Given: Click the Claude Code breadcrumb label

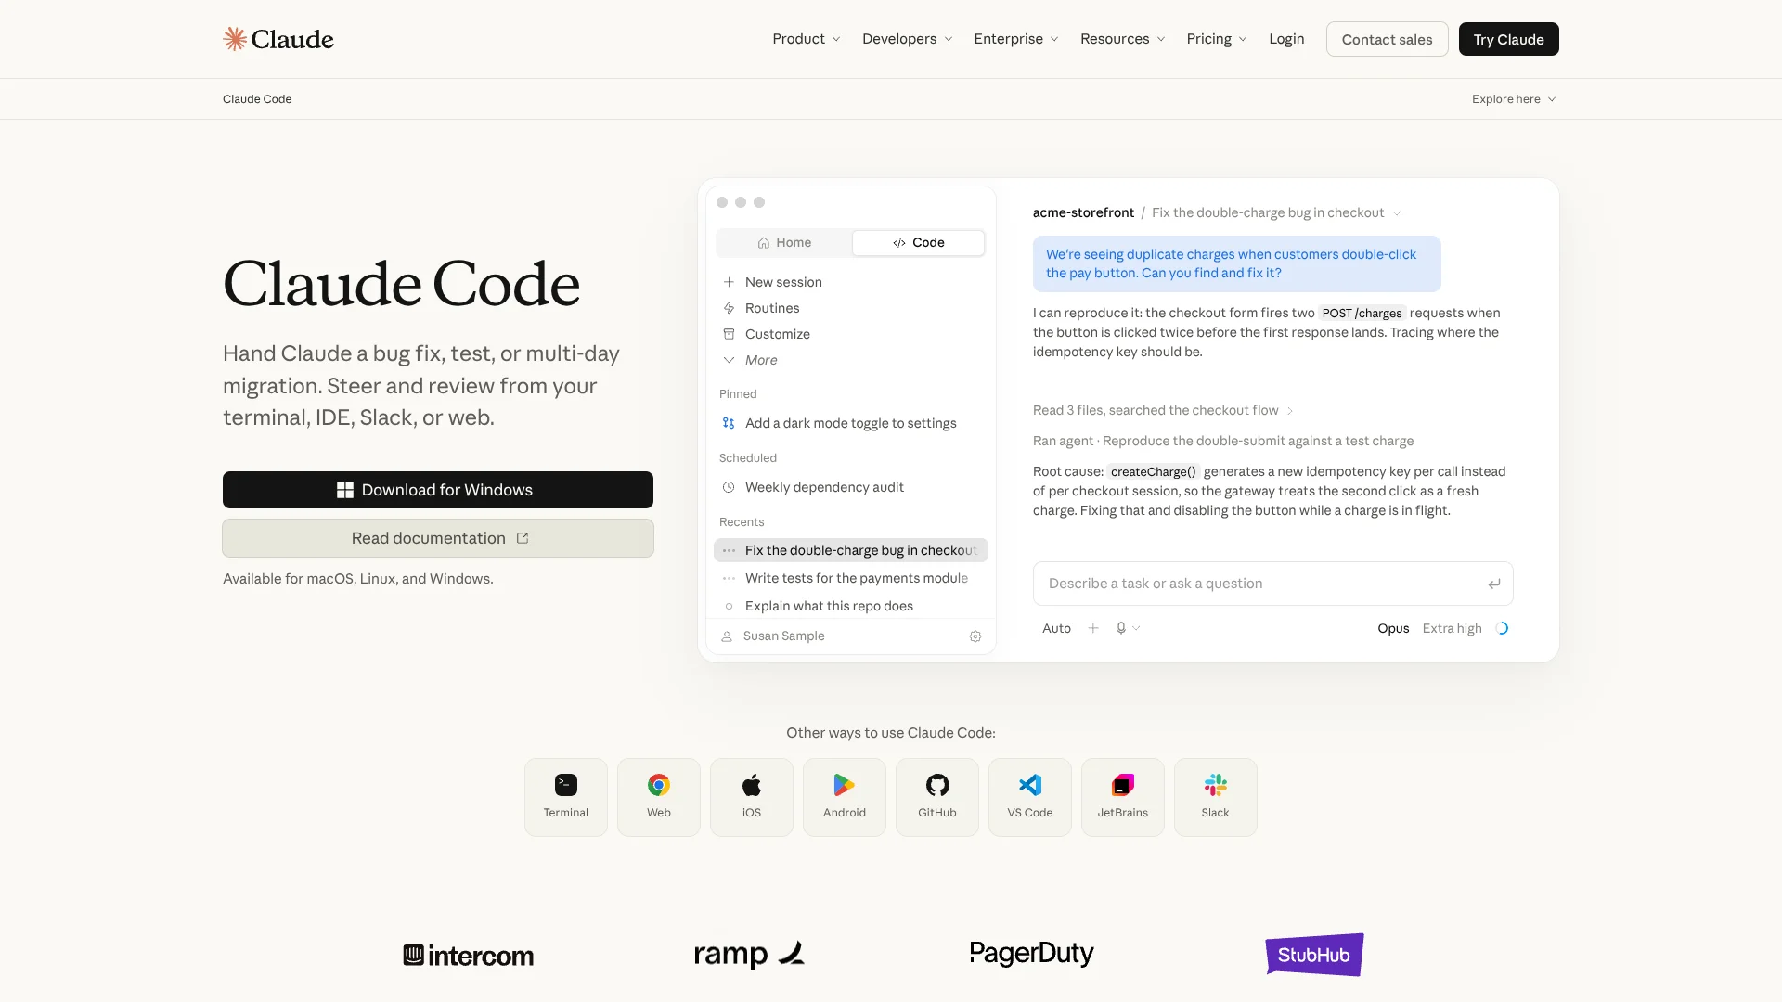Looking at the screenshot, I should tap(257, 99).
